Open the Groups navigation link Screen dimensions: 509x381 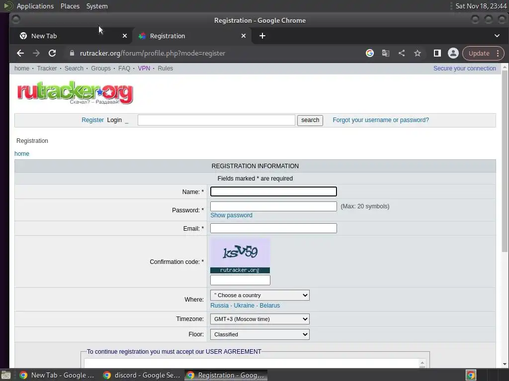click(100, 68)
